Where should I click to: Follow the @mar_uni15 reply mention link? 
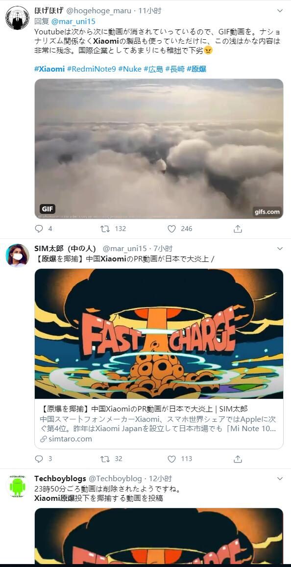[73, 21]
